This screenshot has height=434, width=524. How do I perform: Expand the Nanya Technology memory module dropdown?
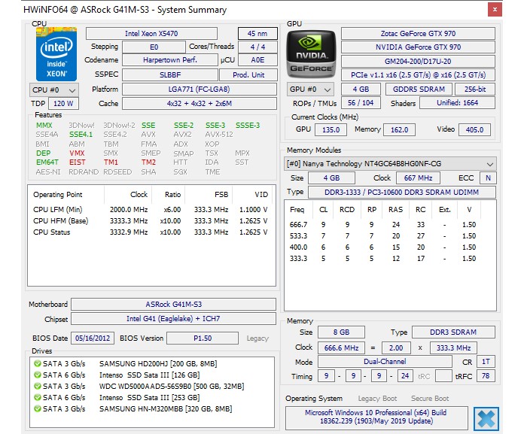pos(390,164)
